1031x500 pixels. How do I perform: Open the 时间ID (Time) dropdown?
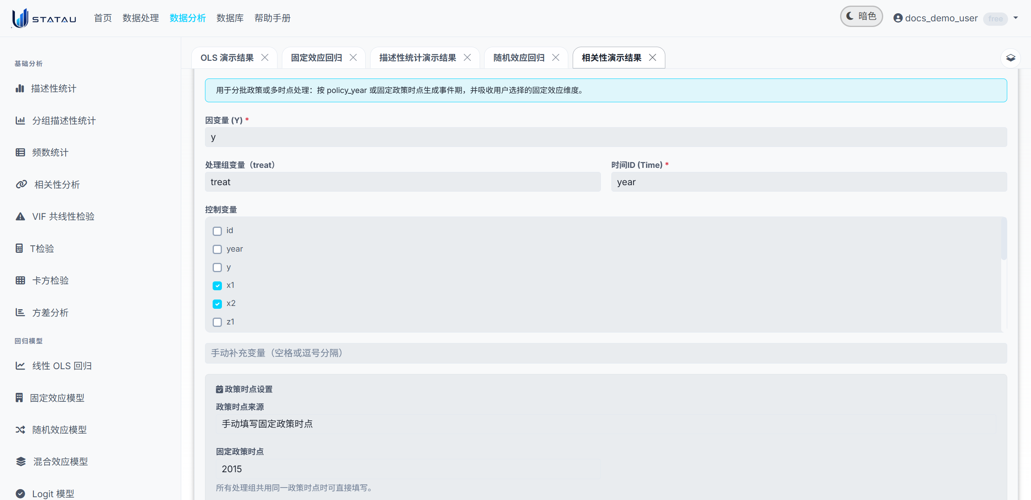809,182
